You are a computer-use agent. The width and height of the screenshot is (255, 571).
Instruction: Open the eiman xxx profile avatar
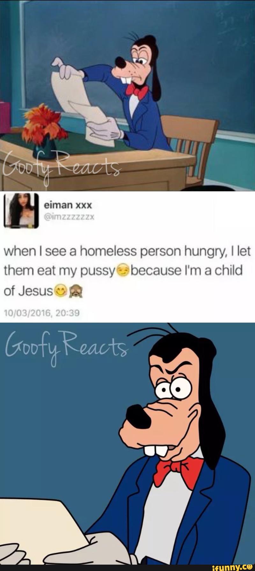point(21,211)
